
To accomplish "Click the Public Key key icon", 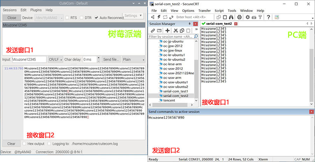I will tap(260, 17).
